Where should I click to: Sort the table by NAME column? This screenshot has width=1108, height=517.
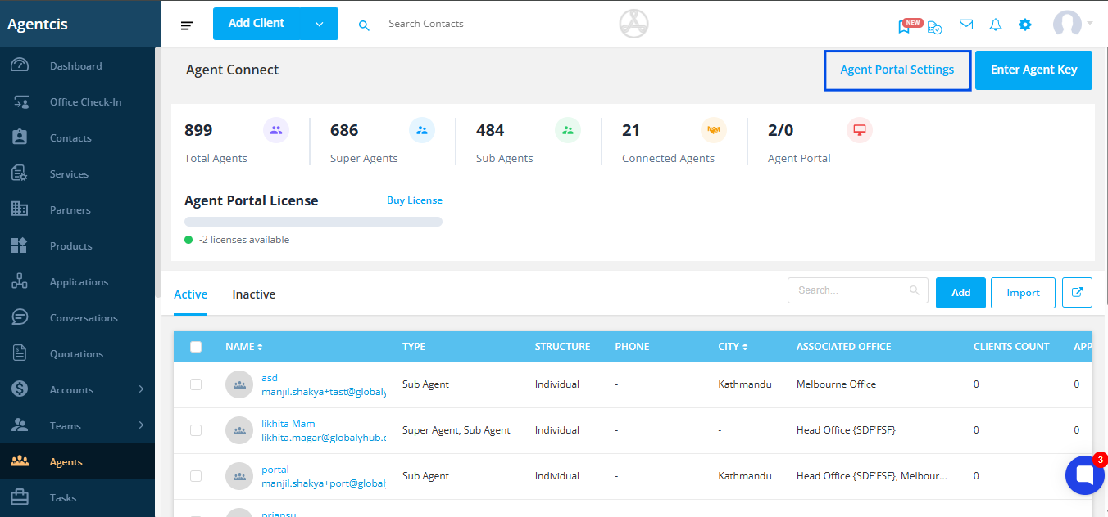pos(244,347)
